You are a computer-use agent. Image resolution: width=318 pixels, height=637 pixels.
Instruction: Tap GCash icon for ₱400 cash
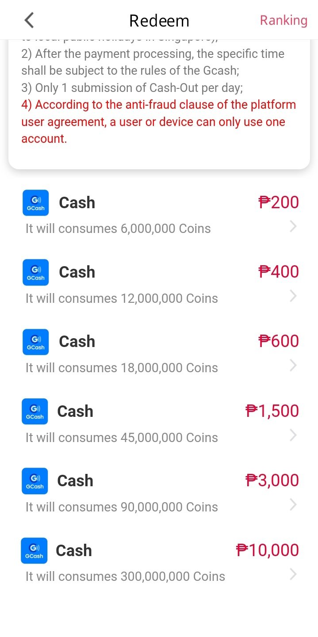[35, 272]
